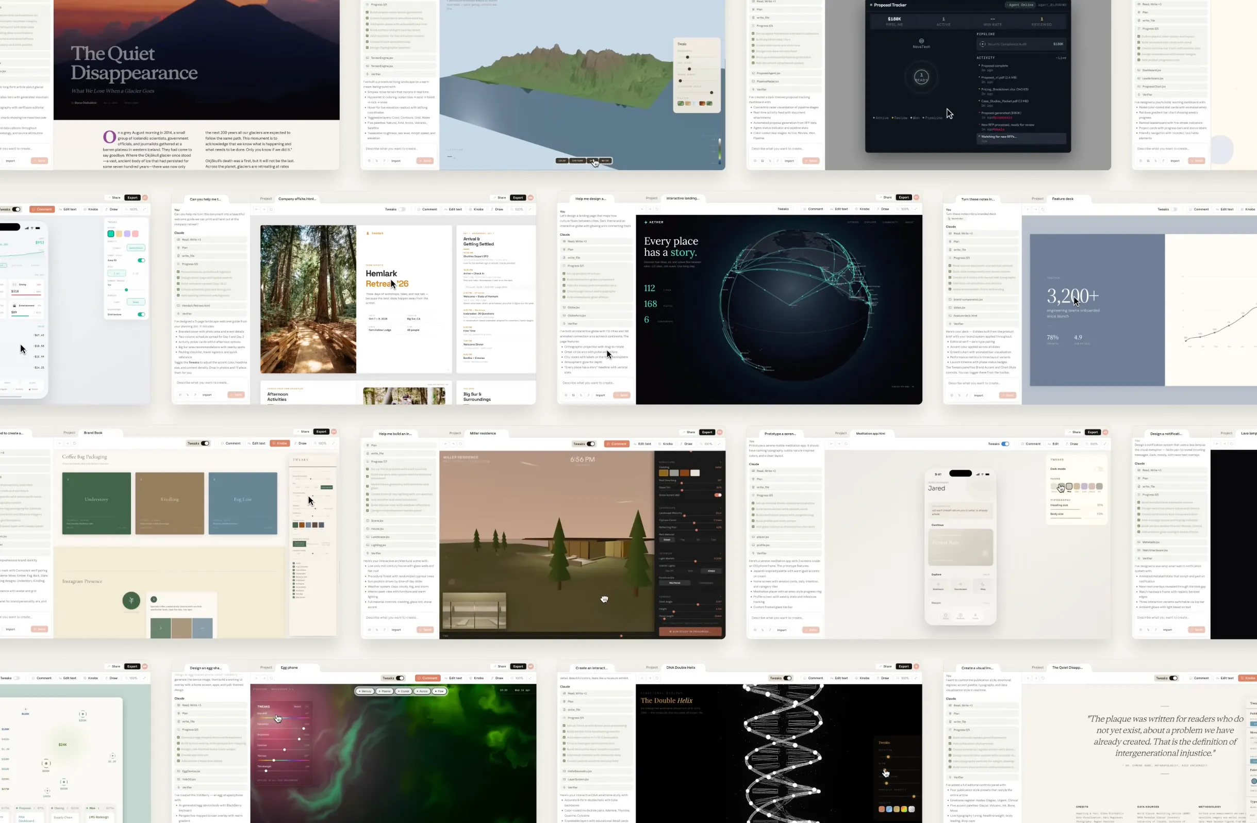
Task: Expand the write_file step in Interactive landing chat
Action: 597,258
